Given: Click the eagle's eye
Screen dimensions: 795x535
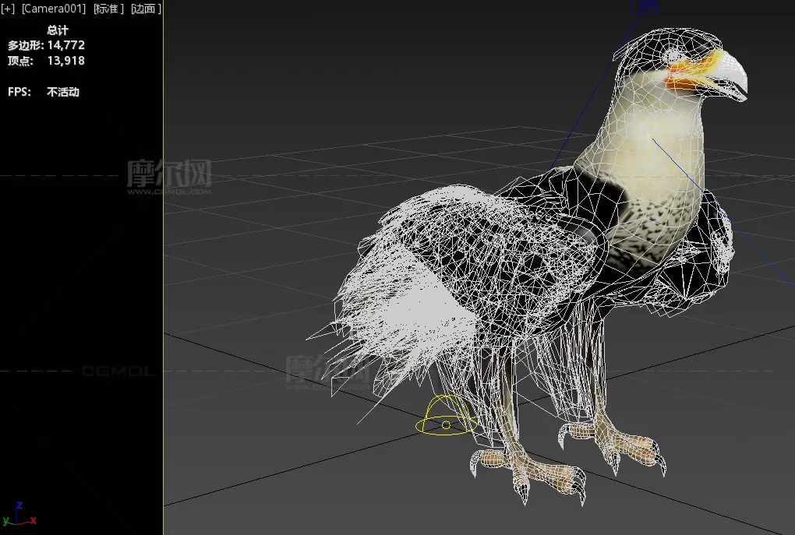Looking at the screenshot, I should coord(673,56).
